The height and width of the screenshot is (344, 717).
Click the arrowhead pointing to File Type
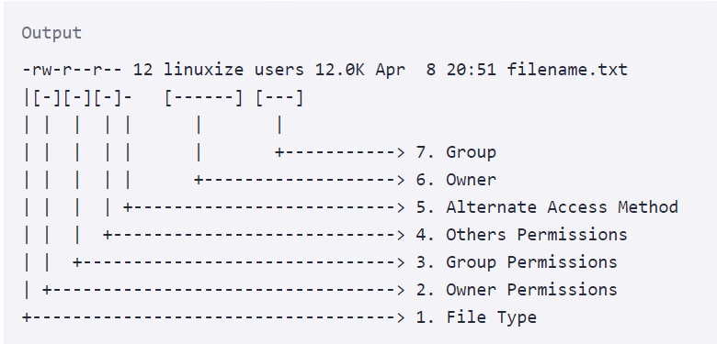tap(401, 317)
